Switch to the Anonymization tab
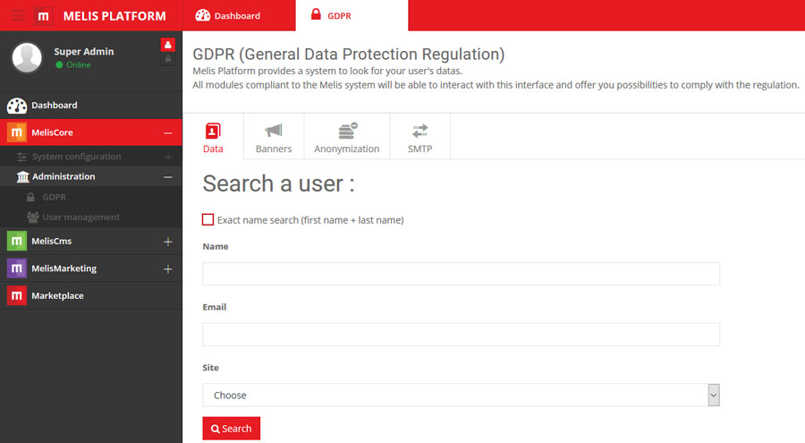Viewport: 805px width, 443px height. [347, 137]
